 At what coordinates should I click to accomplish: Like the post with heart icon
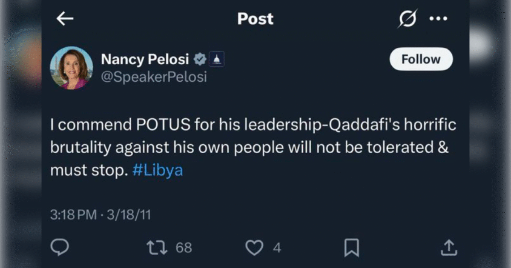pos(255,248)
